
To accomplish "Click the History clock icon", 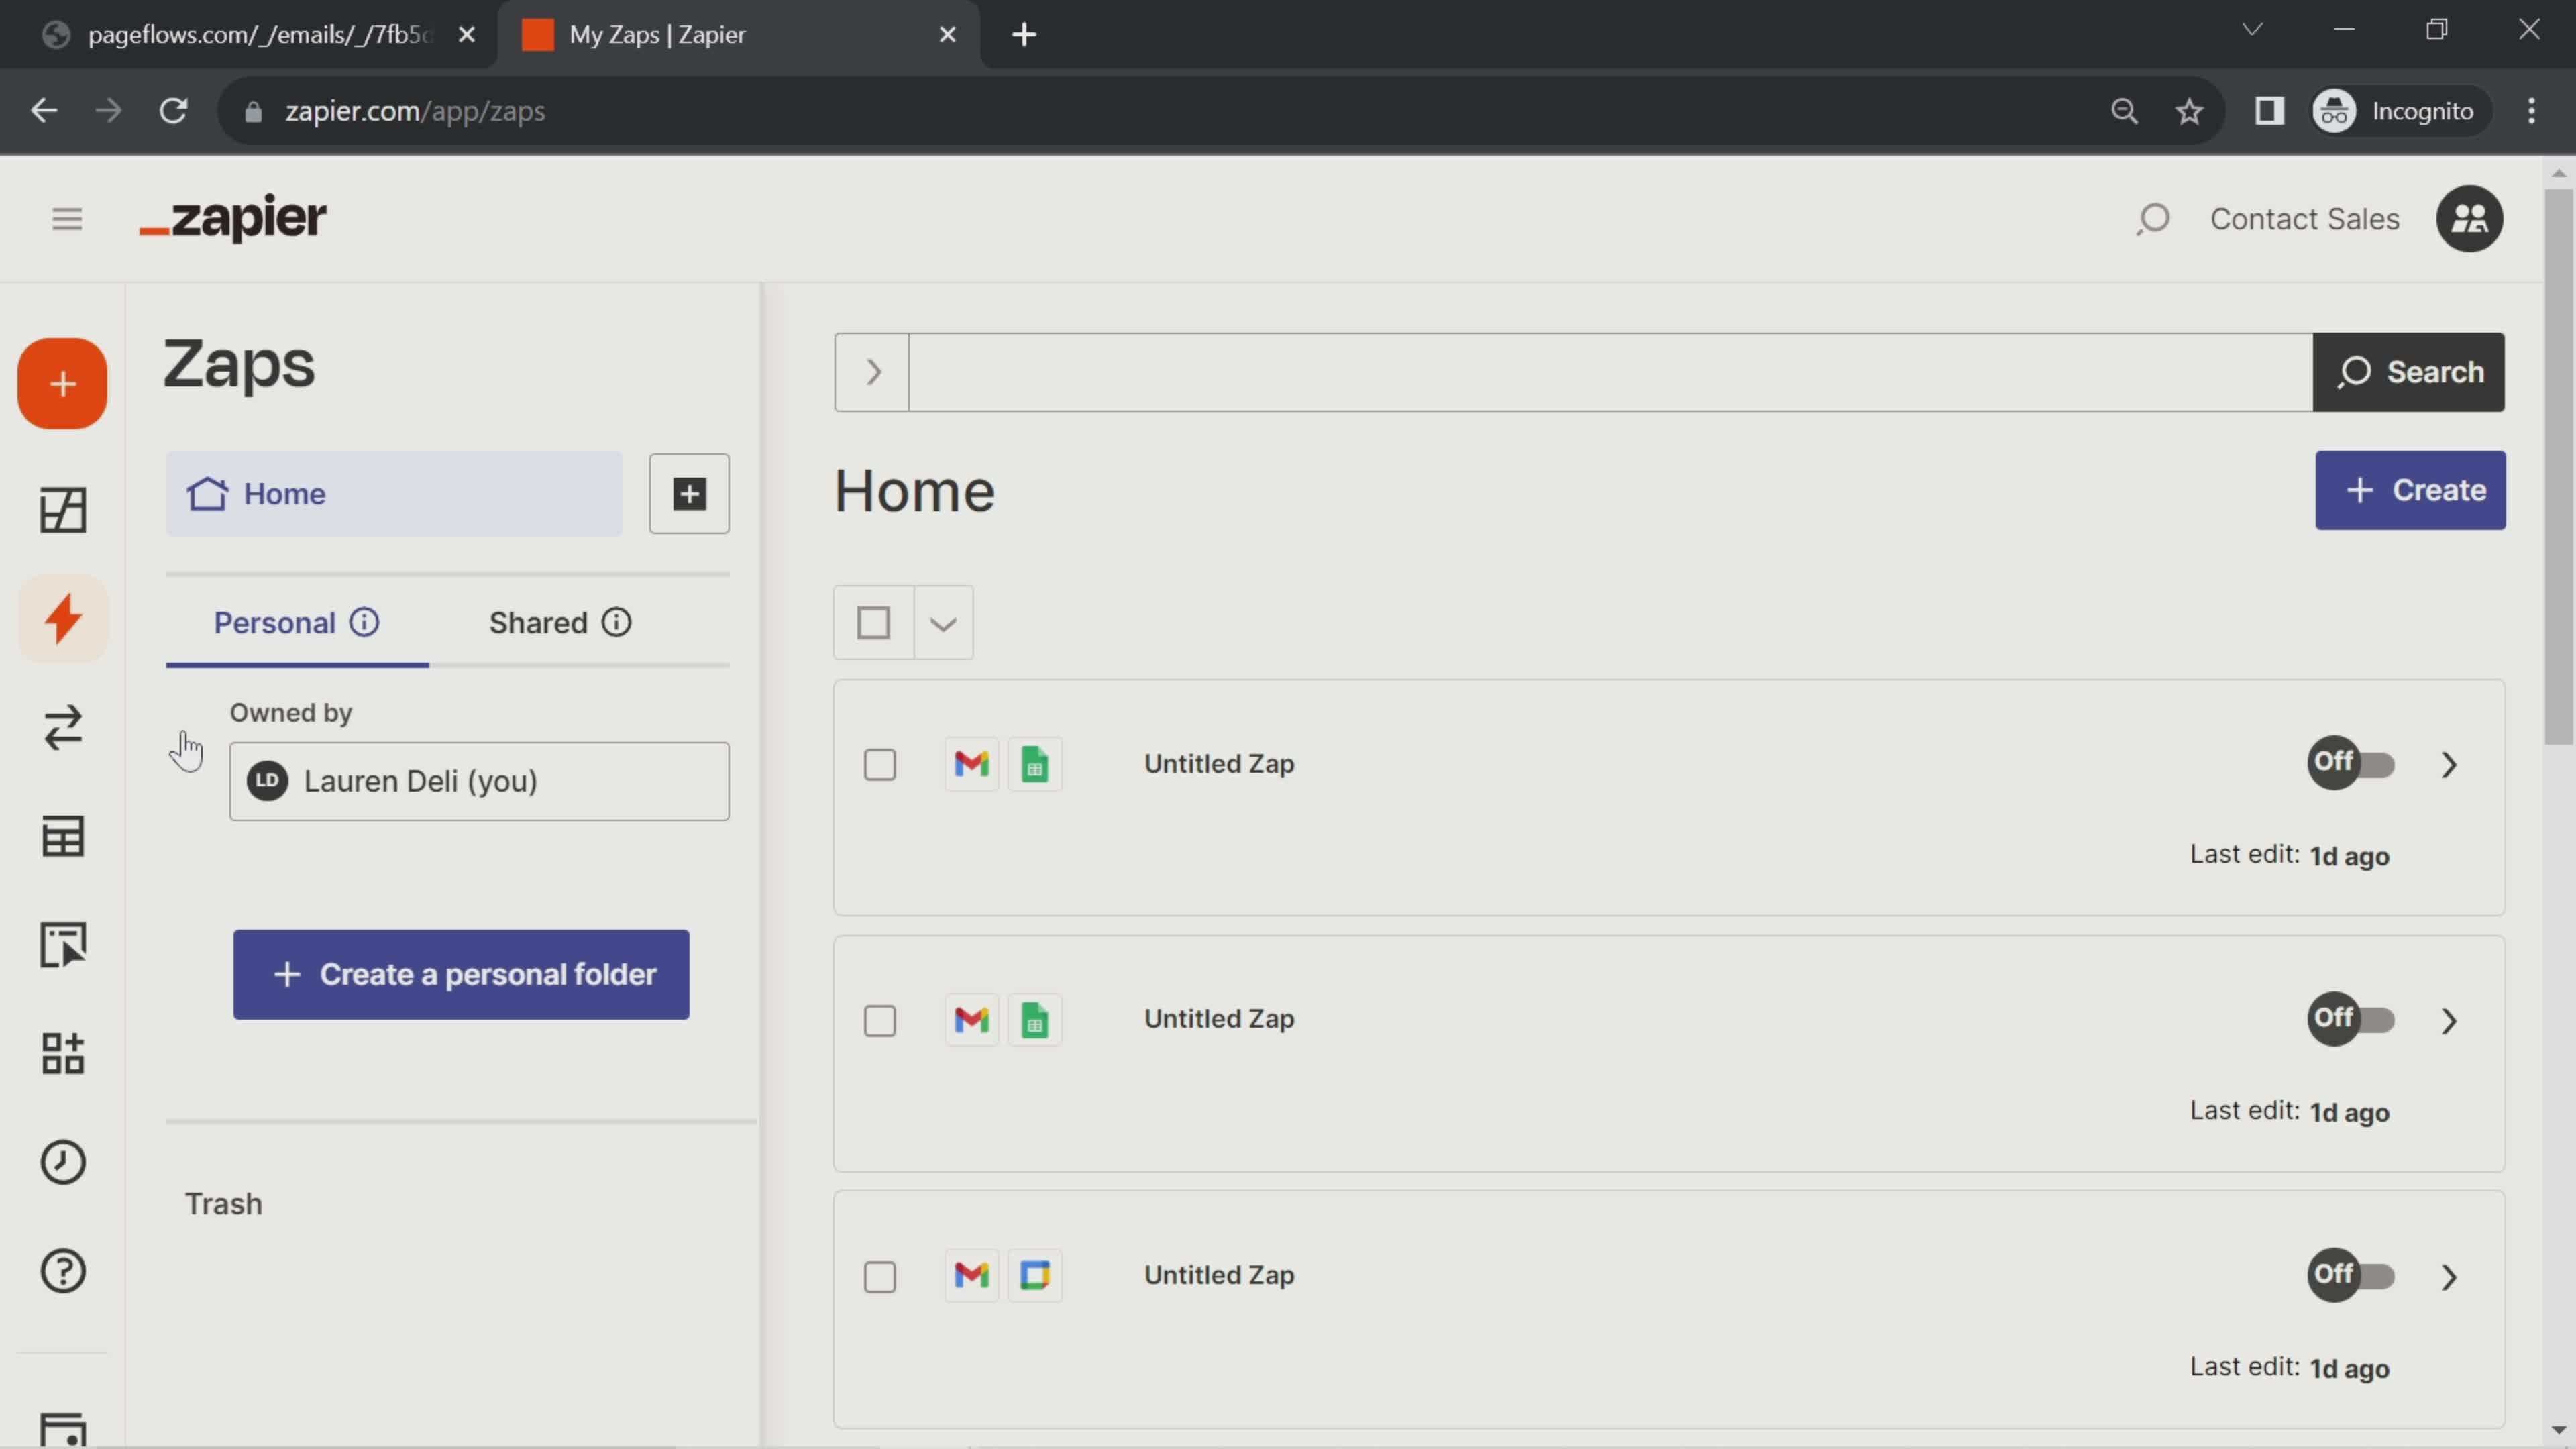I will pos(62,1163).
